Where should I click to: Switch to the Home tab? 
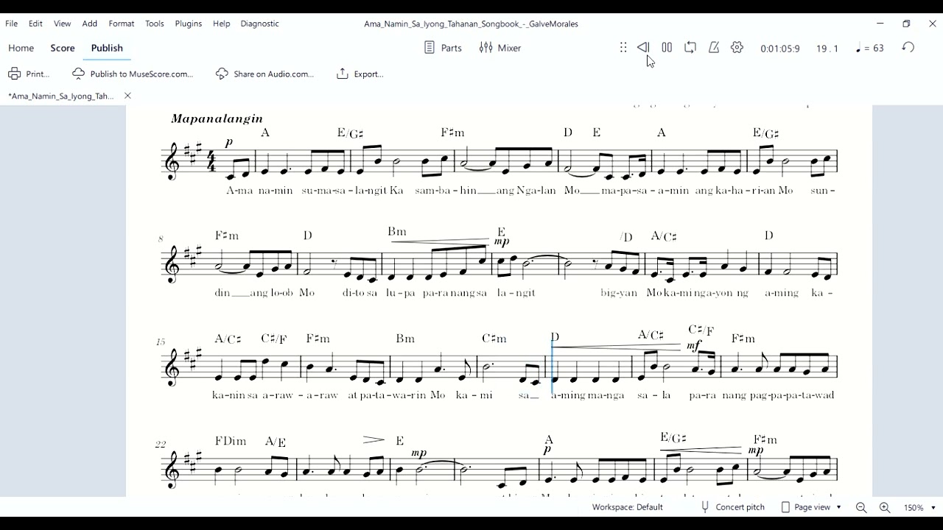(21, 48)
